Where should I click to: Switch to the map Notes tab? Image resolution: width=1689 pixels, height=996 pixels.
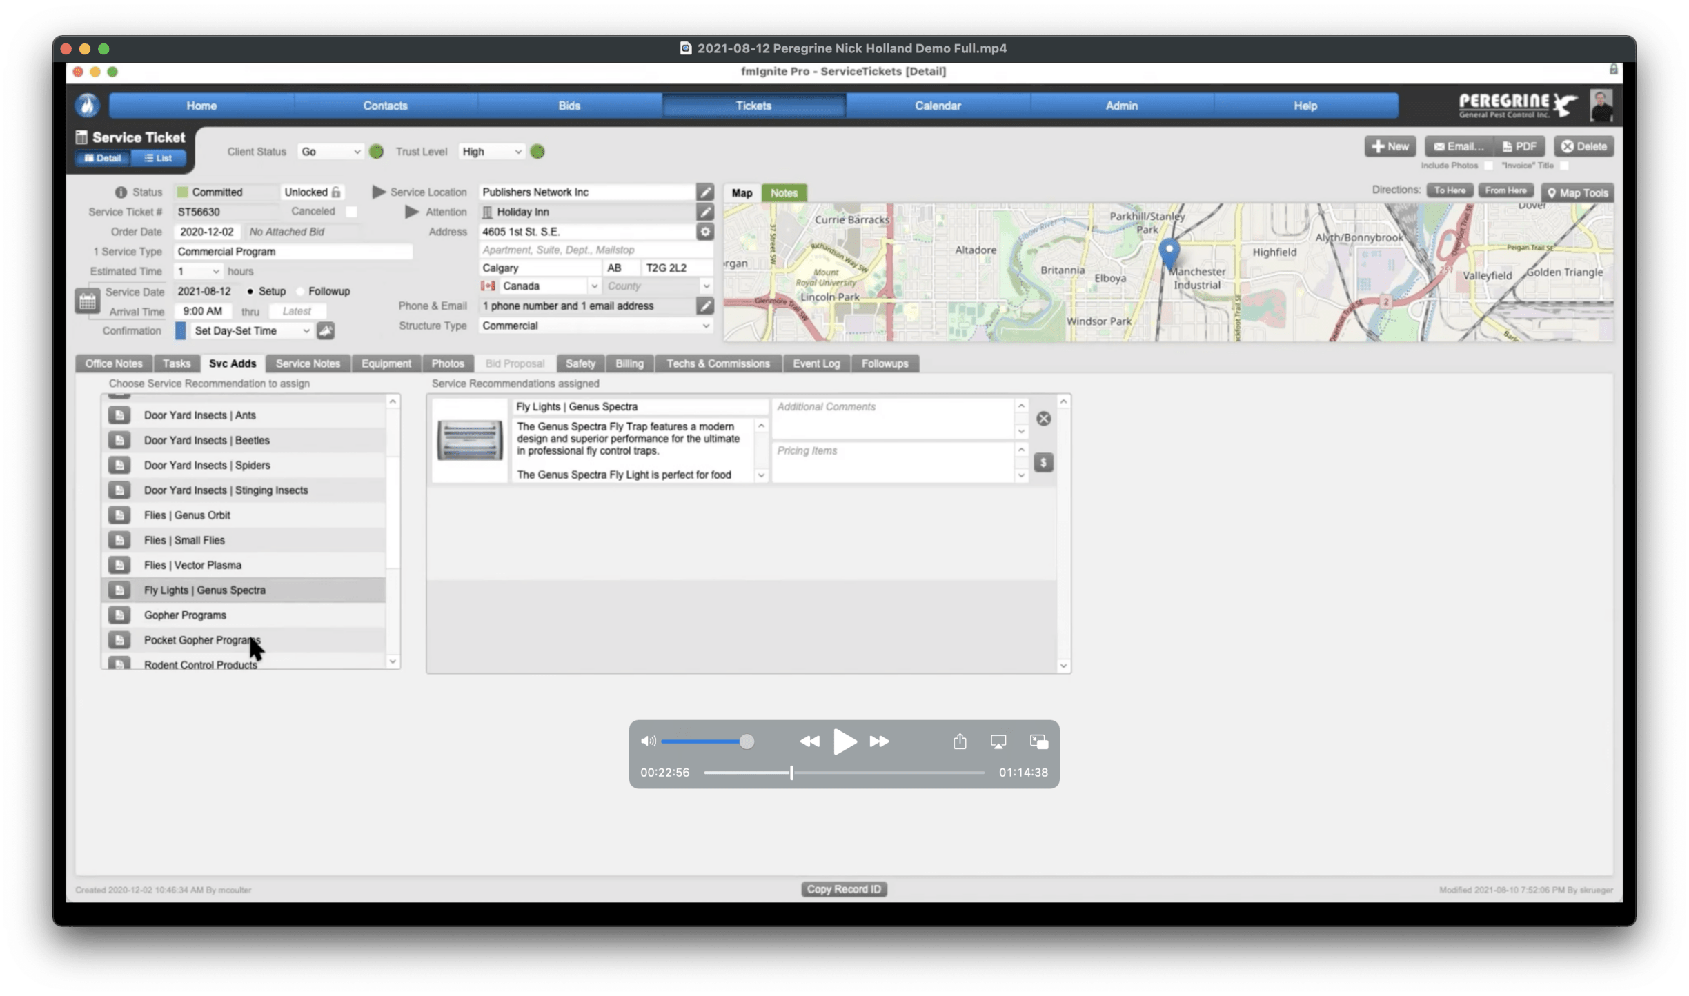tap(783, 192)
